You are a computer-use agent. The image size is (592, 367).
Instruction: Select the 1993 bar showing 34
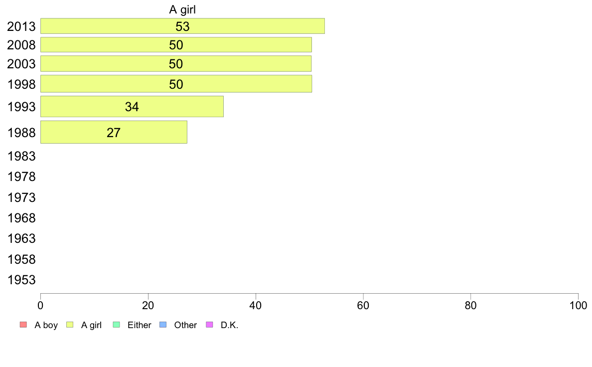[x=132, y=107]
